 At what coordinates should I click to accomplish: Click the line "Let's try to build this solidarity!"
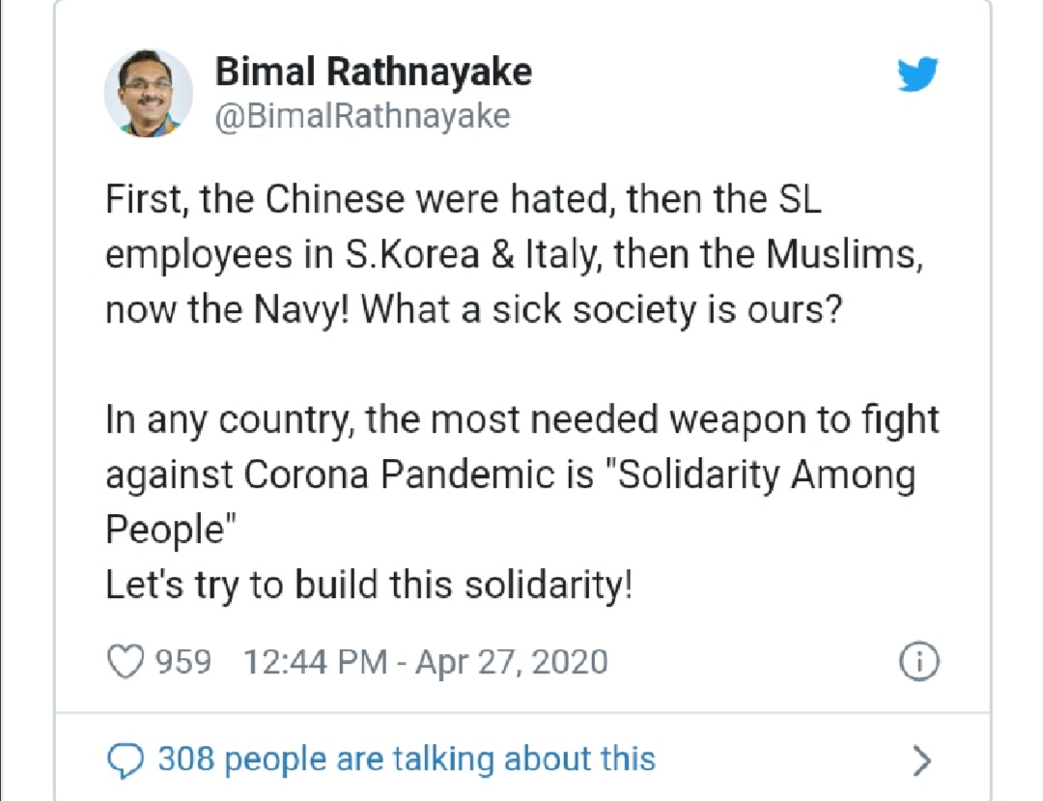[368, 586]
